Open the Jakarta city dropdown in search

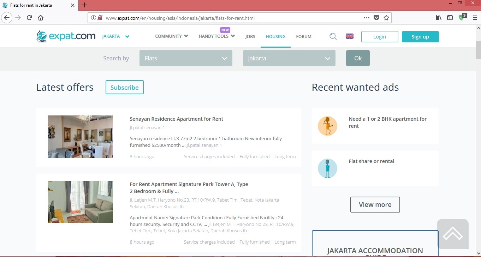289,58
